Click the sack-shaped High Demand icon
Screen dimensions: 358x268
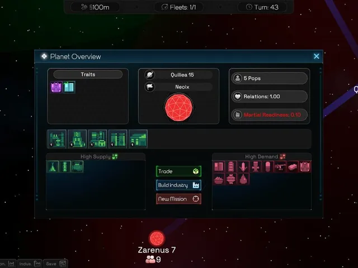pyautogui.click(x=243, y=179)
